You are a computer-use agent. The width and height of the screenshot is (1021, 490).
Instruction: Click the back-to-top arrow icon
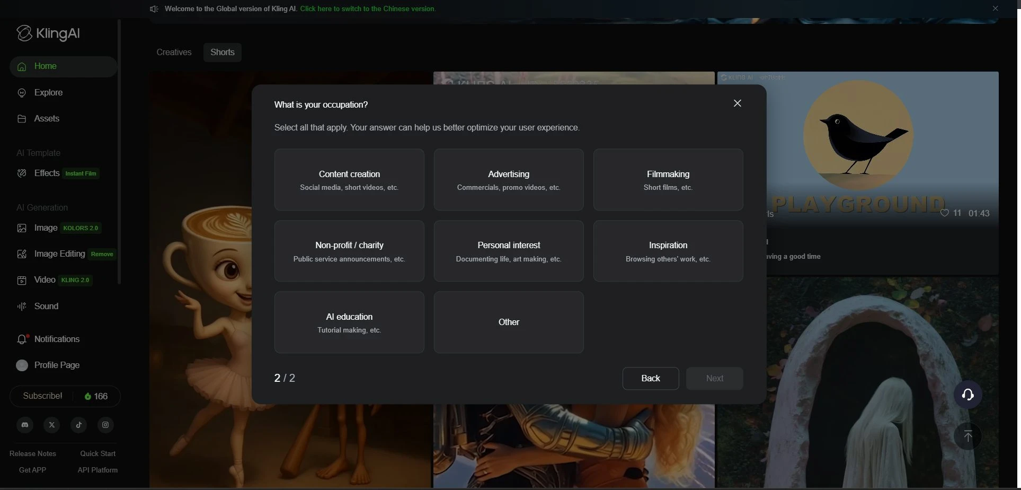pos(967,436)
